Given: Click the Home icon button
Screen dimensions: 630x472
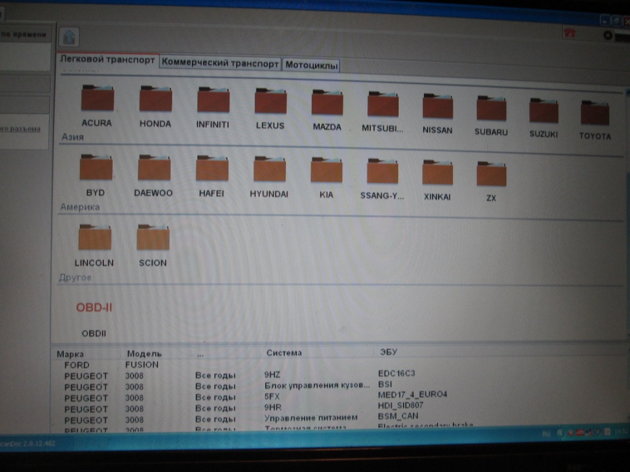Looking at the screenshot, I should tap(69, 37).
